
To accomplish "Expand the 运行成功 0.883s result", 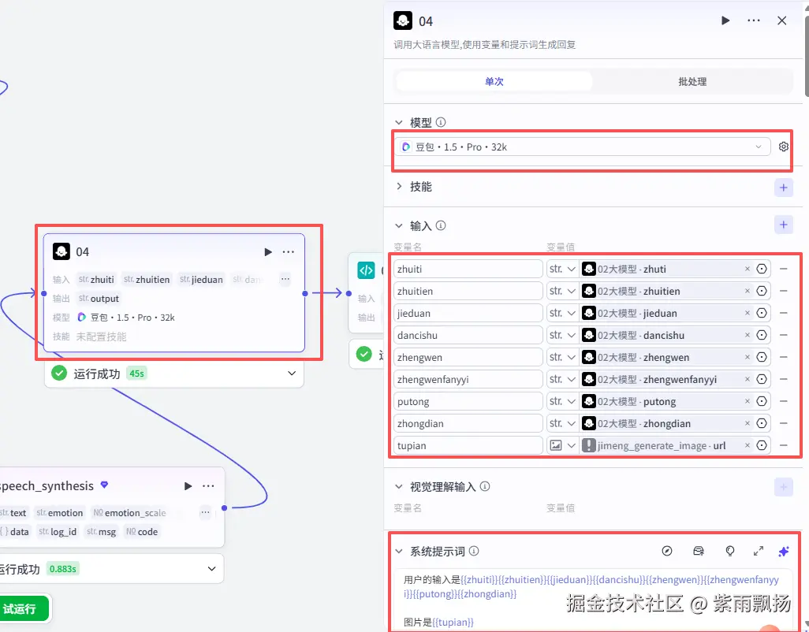I will (x=211, y=569).
